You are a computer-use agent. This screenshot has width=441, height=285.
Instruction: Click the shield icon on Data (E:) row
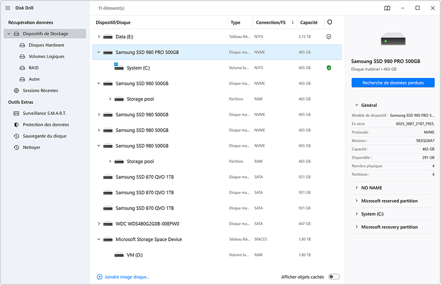click(x=328, y=37)
